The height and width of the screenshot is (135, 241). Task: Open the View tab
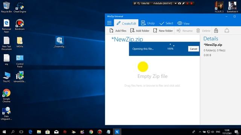(183, 23)
